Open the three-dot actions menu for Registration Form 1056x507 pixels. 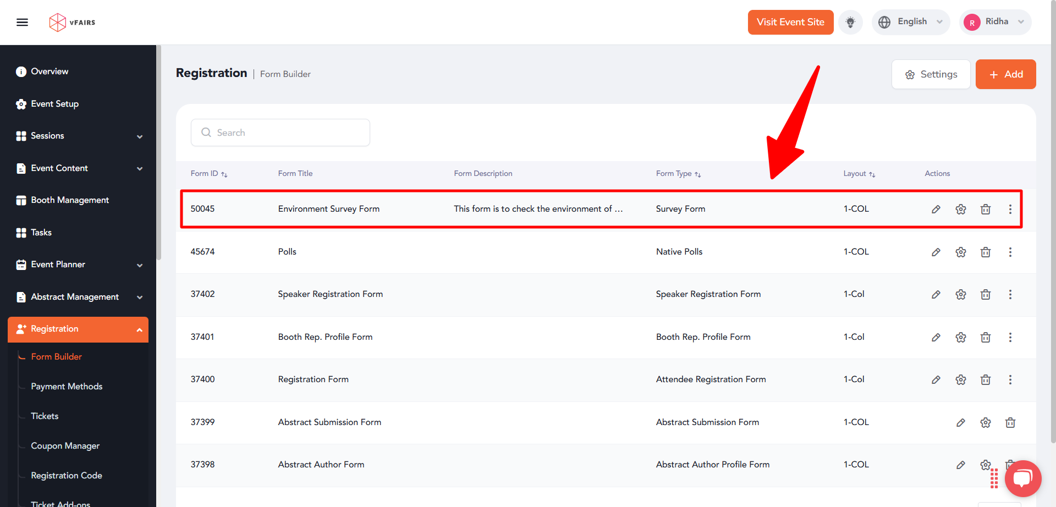1010,379
